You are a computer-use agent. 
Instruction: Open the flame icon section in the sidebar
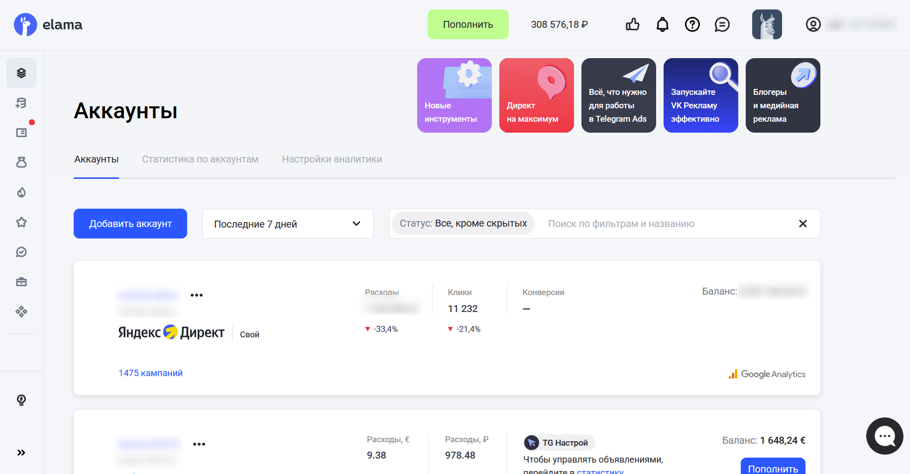click(21, 192)
